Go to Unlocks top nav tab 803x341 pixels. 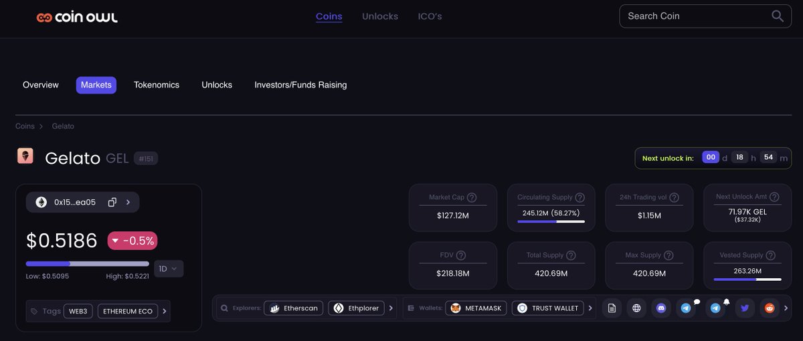[380, 16]
